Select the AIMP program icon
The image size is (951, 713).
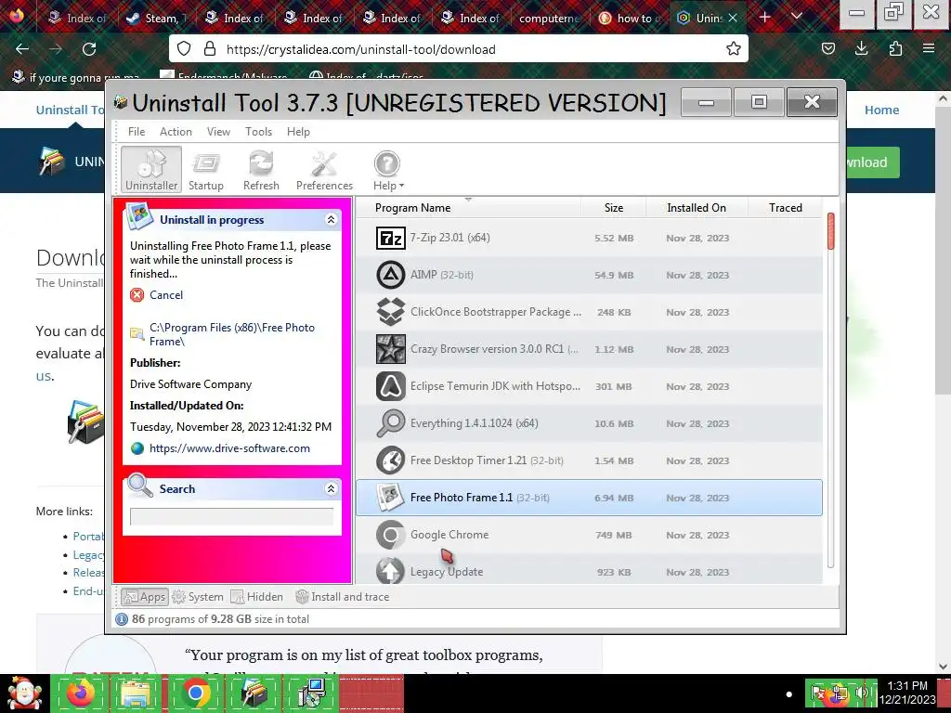391,275
